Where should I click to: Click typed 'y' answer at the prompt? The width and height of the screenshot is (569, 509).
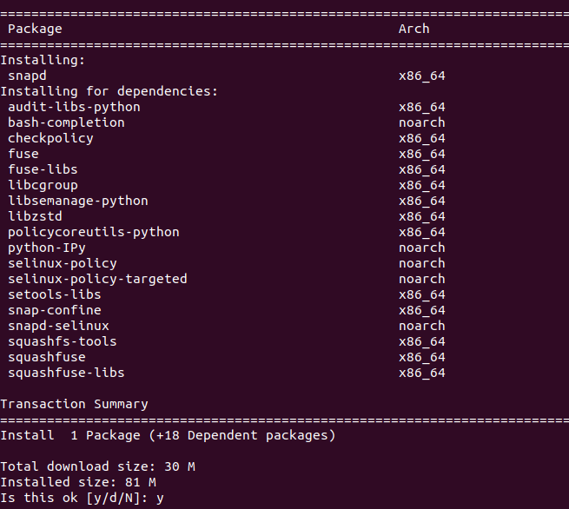point(160,499)
